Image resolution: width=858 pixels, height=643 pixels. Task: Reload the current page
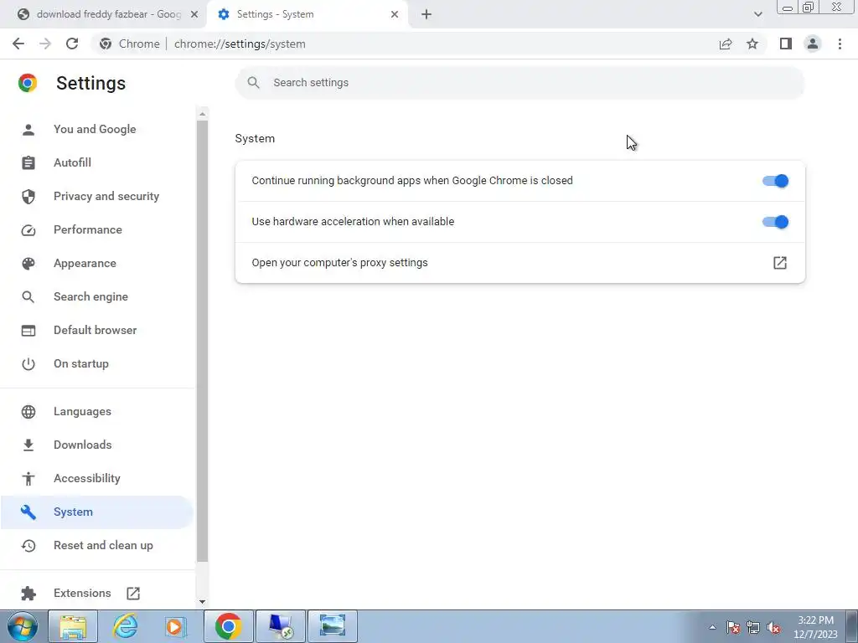pyautogui.click(x=72, y=44)
